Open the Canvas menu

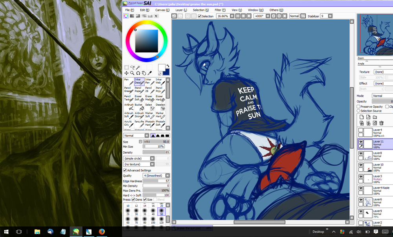(162, 10)
